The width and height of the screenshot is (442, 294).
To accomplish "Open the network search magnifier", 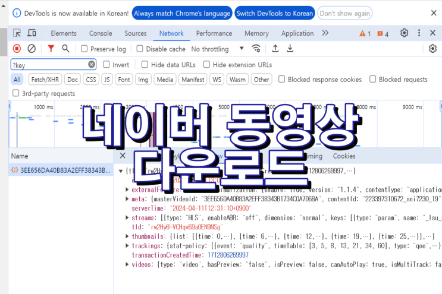I will tap(65, 49).
